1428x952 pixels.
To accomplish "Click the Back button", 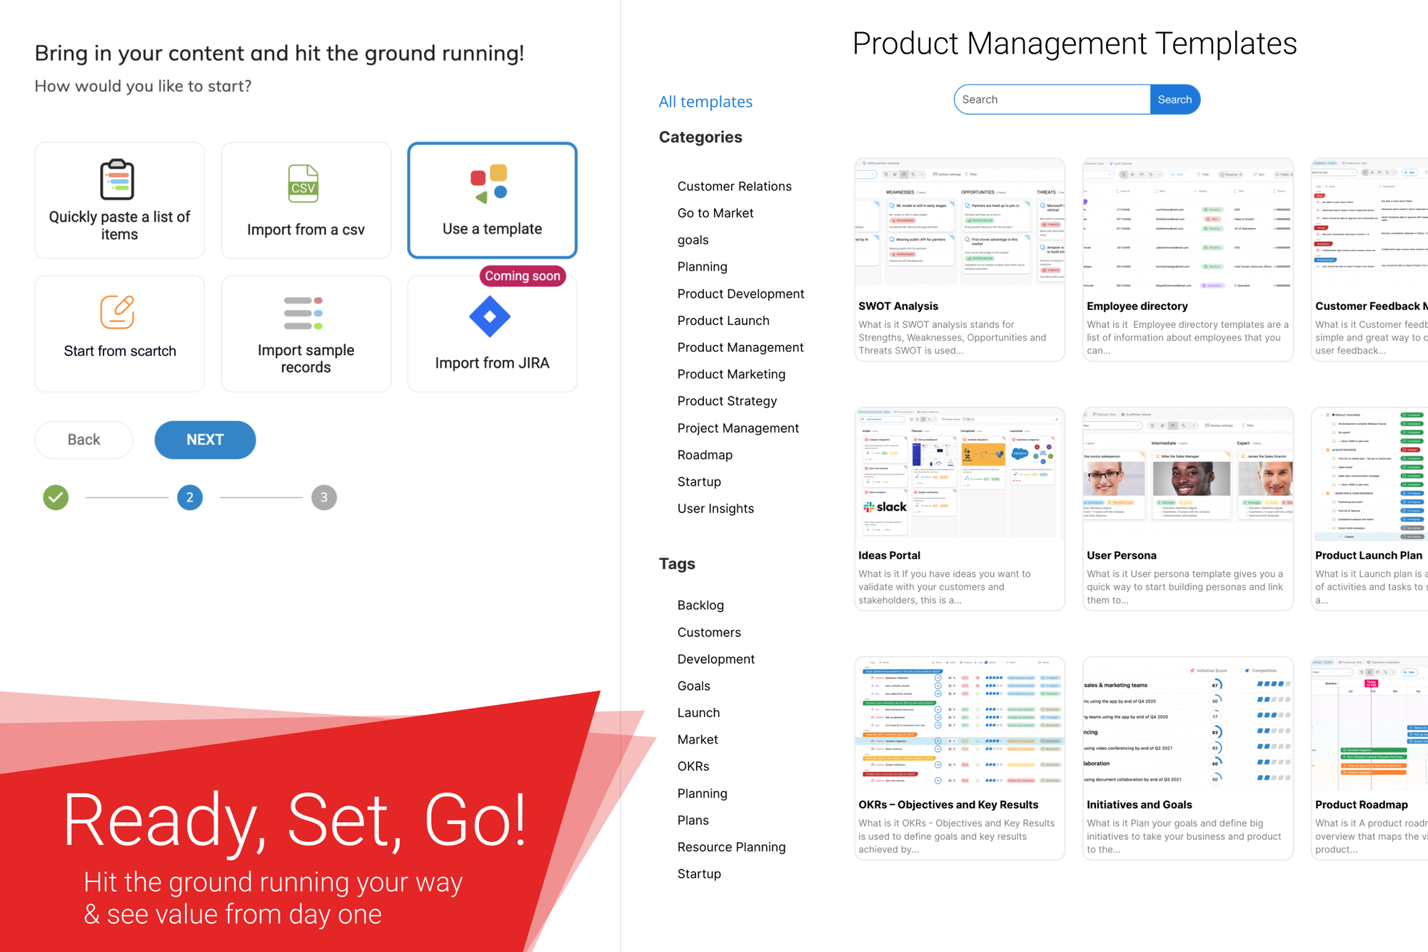I will (x=84, y=439).
